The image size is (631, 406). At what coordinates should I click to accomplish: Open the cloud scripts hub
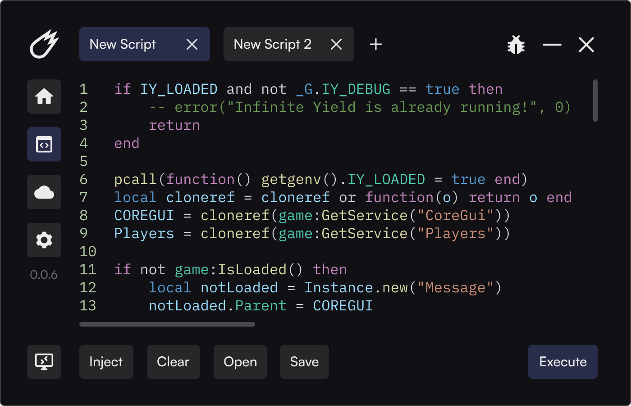pos(44,192)
